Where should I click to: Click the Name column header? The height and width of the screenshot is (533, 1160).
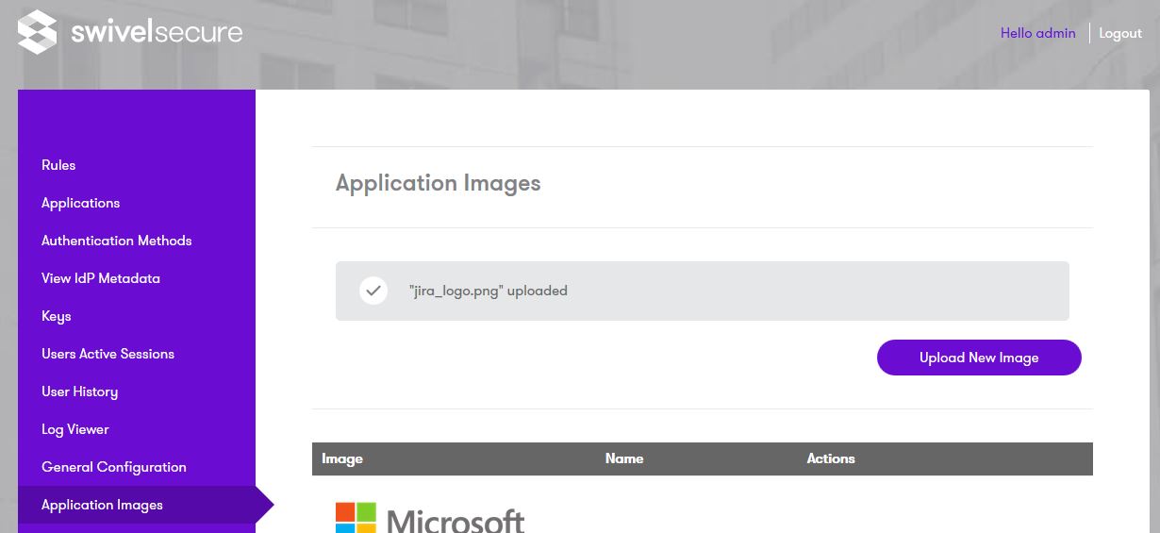click(624, 458)
